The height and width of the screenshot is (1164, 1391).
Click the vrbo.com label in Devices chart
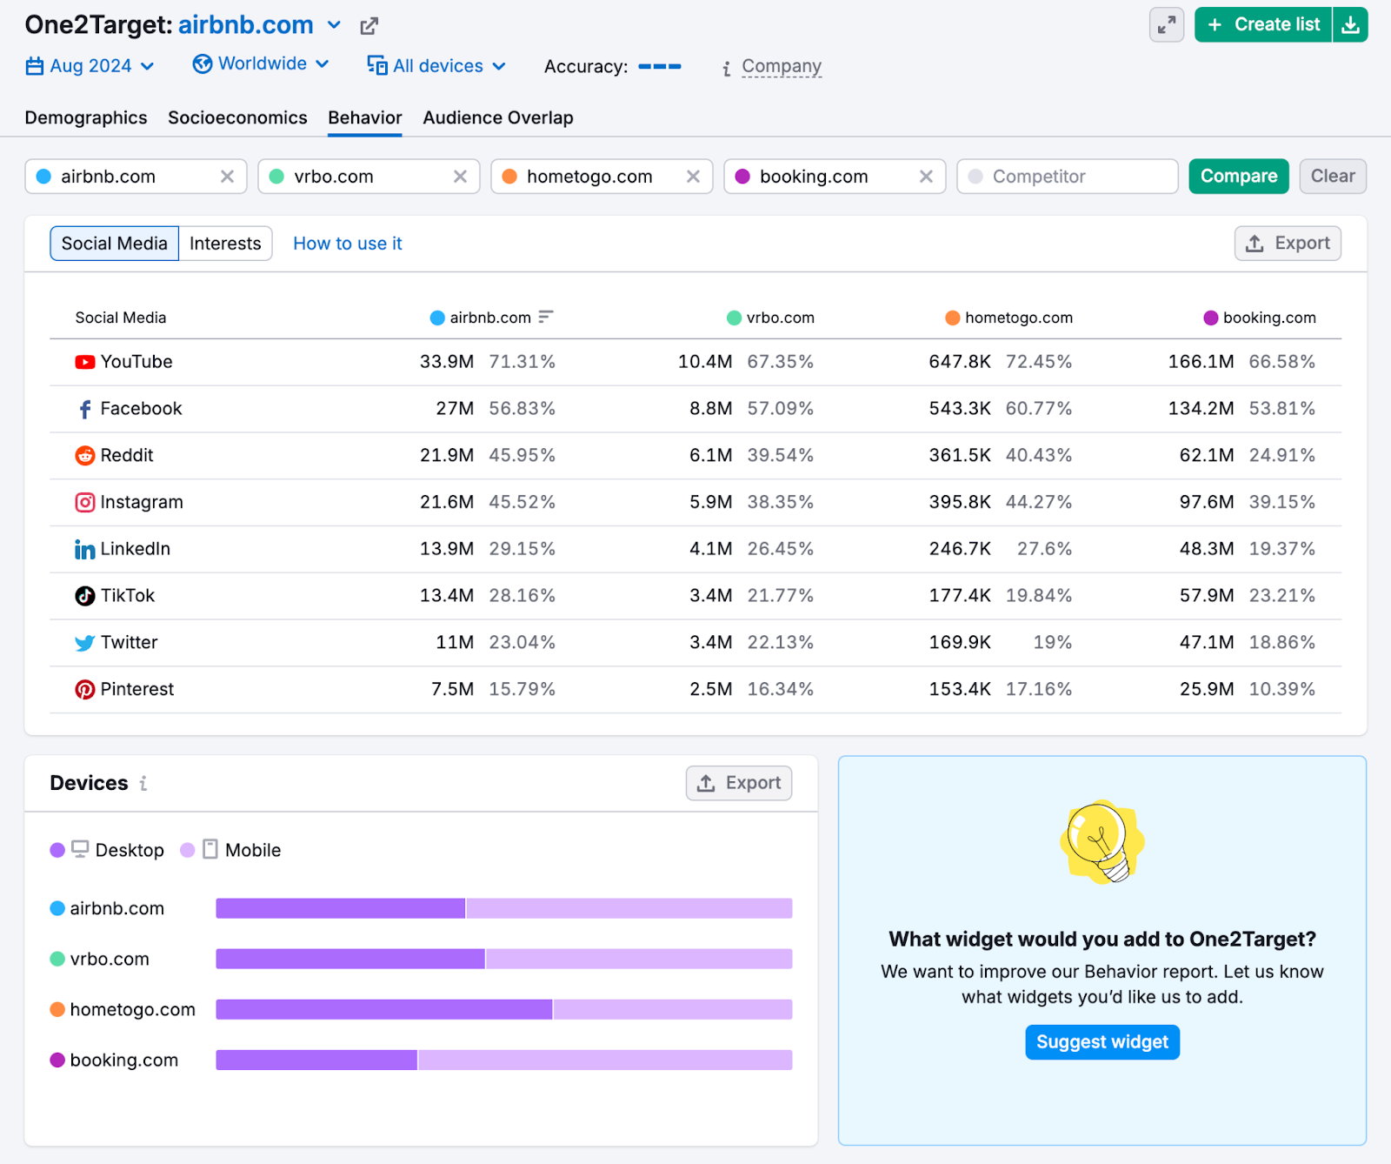click(110, 959)
